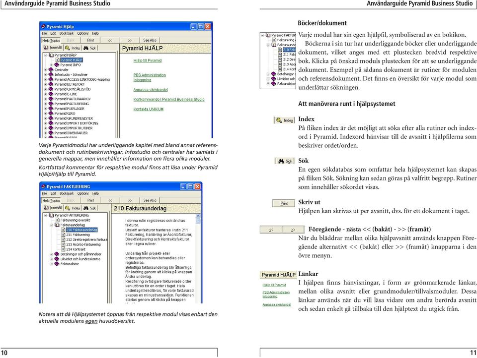Click the page icon next to Fakturering översikt
Viewport: 477px width, 358px height.
58,220
